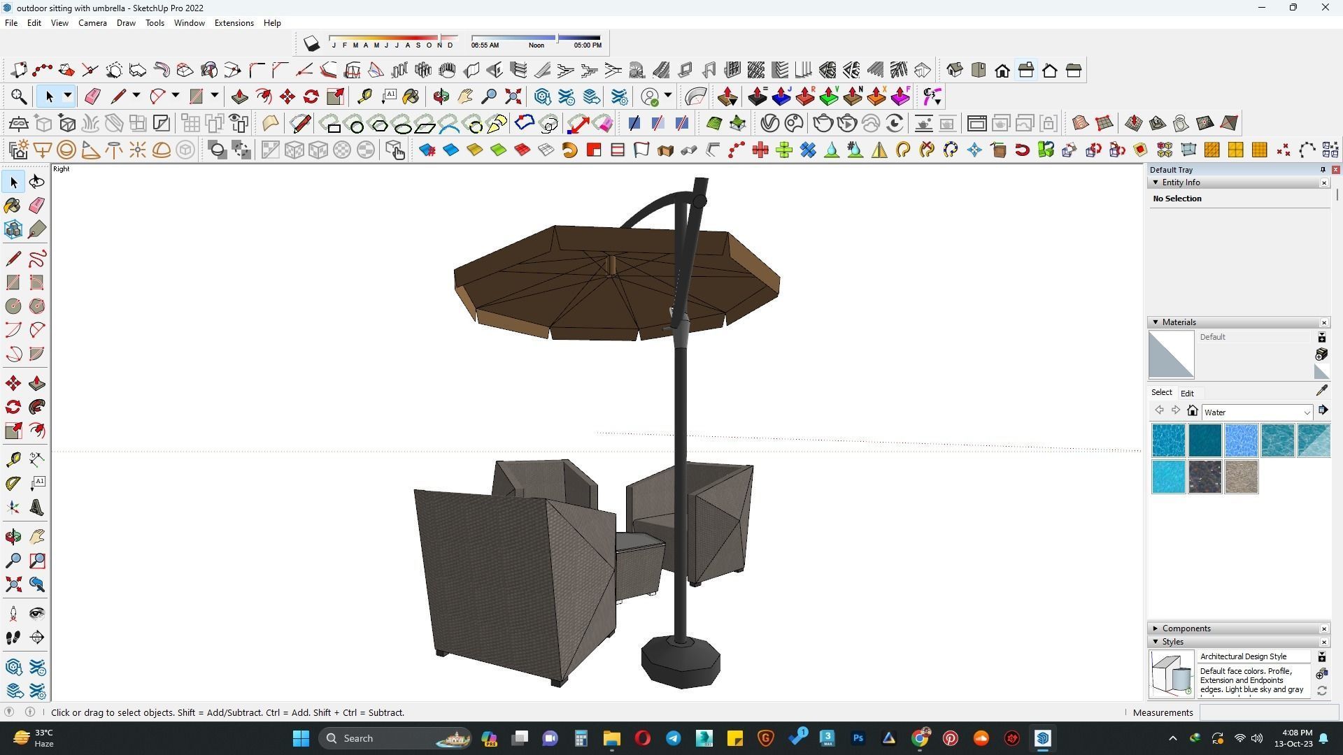Click the Create Material icon
1343x755 pixels.
(x=1321, y=354)
